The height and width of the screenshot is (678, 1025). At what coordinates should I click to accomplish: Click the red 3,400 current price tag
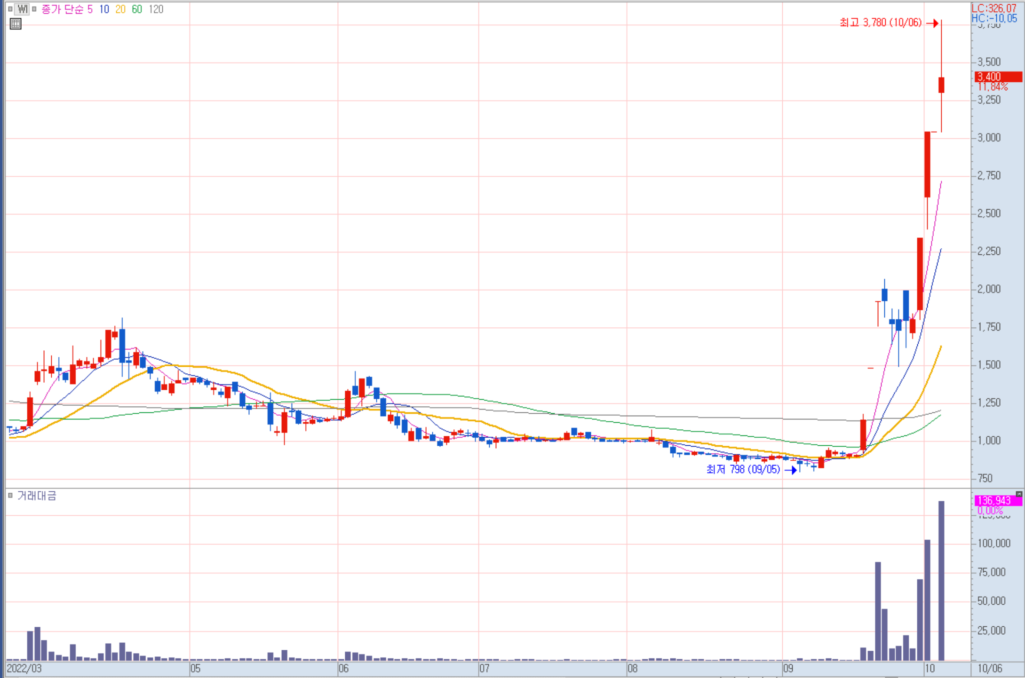(x=998, y=77)
